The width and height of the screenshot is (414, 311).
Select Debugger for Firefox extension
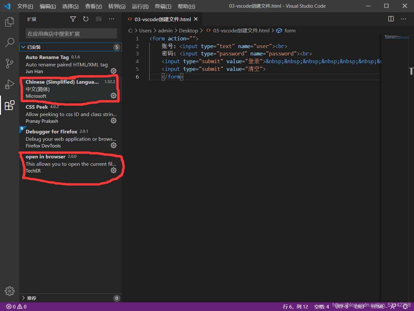(71, 139)
